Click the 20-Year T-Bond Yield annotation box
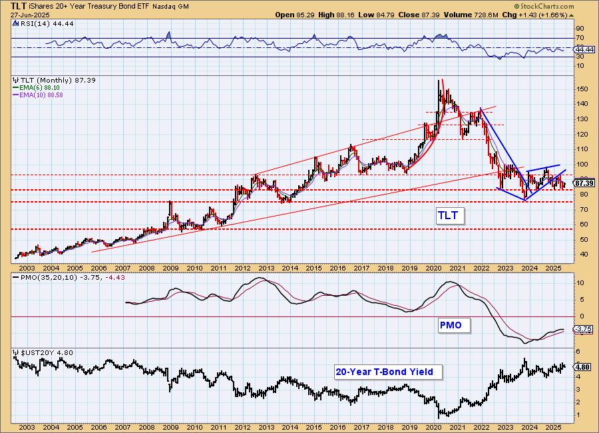This screenshot has width=599, height=433. coord(387,372)
